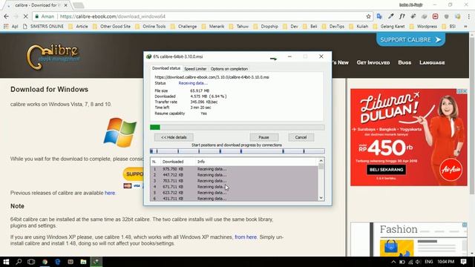The width and height of the screenshot is (475, 267).
Task: Click the eyedropper extension icon
Action: (x=391, y=16)
